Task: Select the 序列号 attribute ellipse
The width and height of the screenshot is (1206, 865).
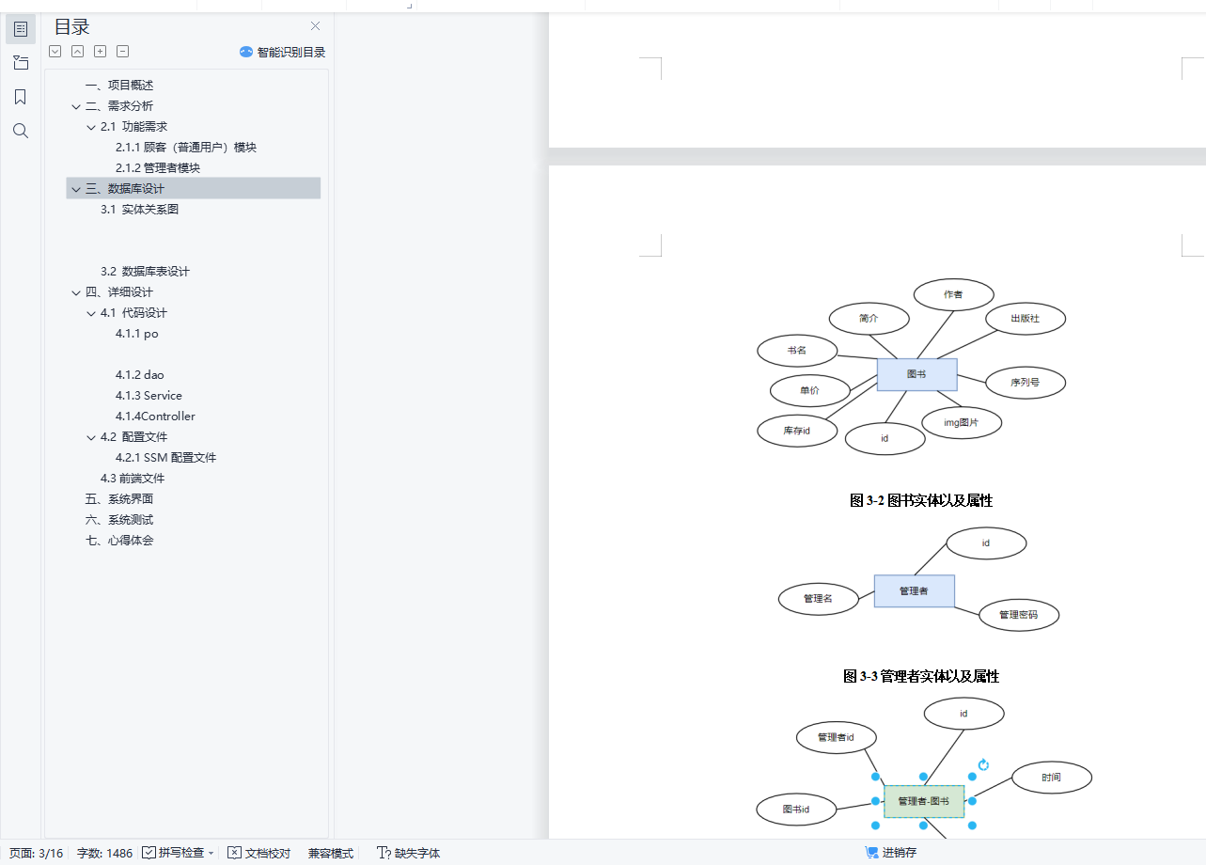Action: click(1025, 382)
